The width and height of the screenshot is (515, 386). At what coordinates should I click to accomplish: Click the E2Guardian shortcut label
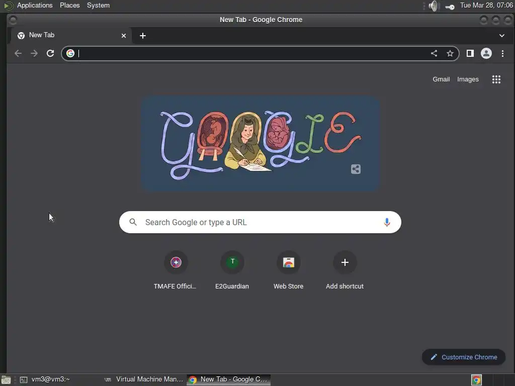point(232,286)
